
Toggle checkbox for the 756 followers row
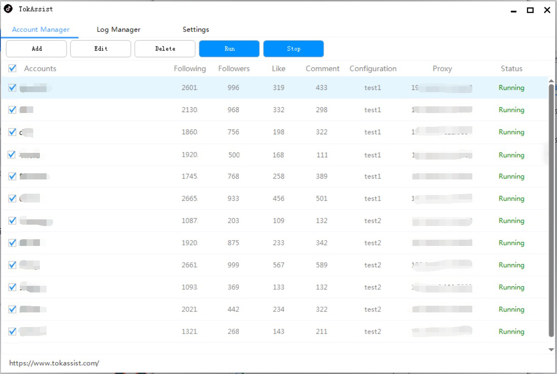coord(12,132)
